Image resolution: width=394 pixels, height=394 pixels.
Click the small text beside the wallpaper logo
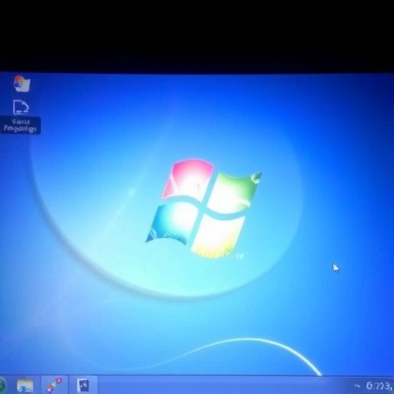240,255
